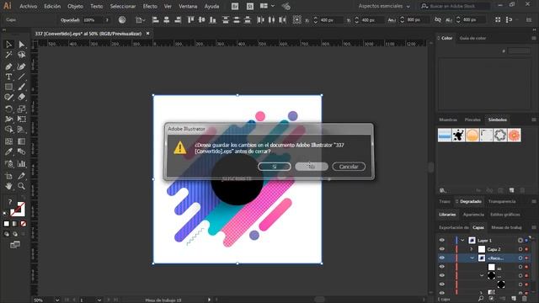539x303 pixels.
Task: Hide Layer 1 with its eye icon
Action: [442, 240]
